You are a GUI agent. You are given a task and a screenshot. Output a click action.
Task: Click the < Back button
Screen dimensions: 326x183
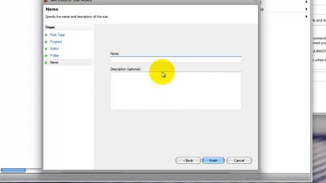(188, 161)
